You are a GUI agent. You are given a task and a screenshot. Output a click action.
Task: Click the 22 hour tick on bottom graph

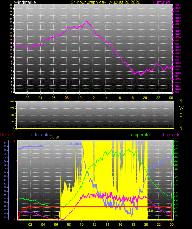tap(159, 224)
